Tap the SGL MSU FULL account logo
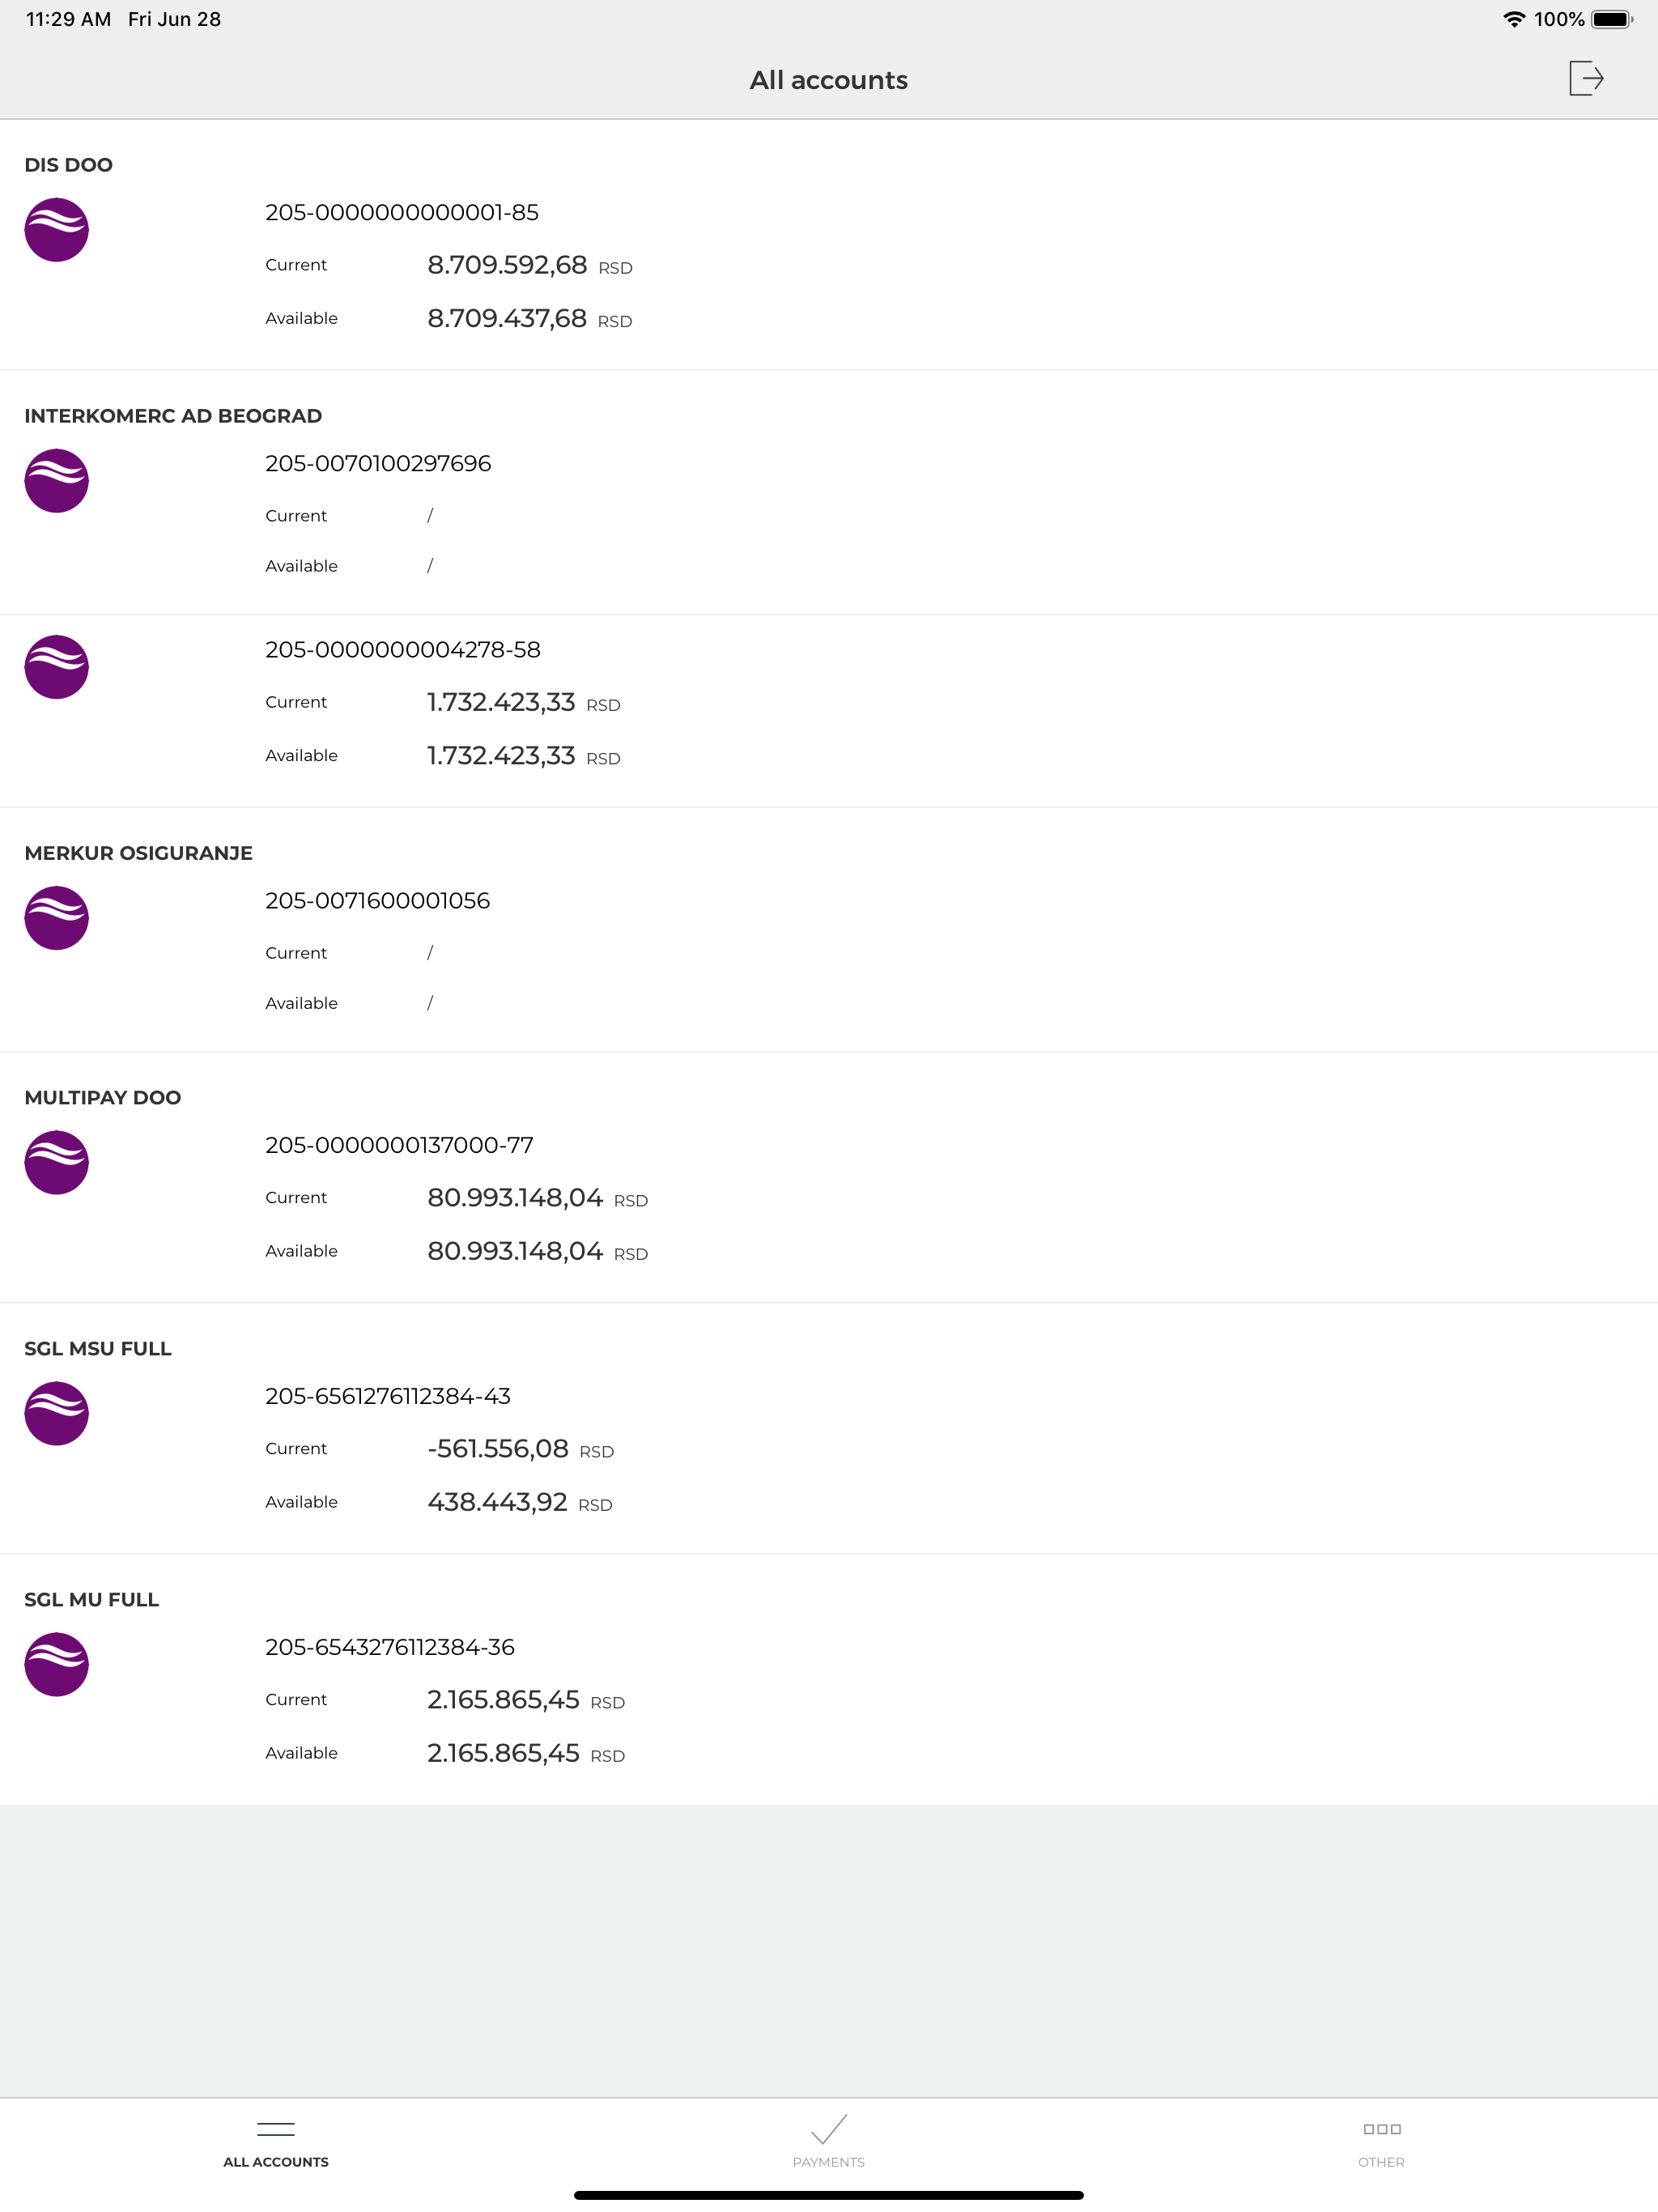Screen dimensions: 1658x2212 (x=57, y=1413)
